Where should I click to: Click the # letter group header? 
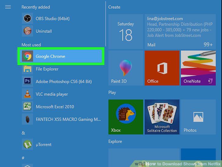click(x=23, y=158)
